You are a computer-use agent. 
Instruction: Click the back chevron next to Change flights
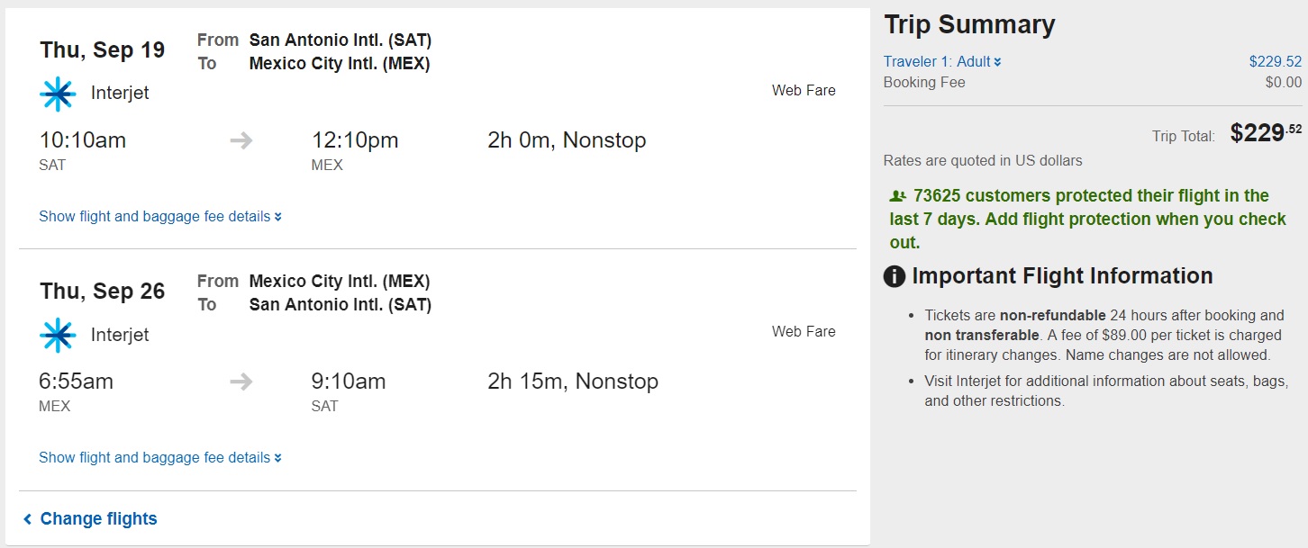coord(28,519)
